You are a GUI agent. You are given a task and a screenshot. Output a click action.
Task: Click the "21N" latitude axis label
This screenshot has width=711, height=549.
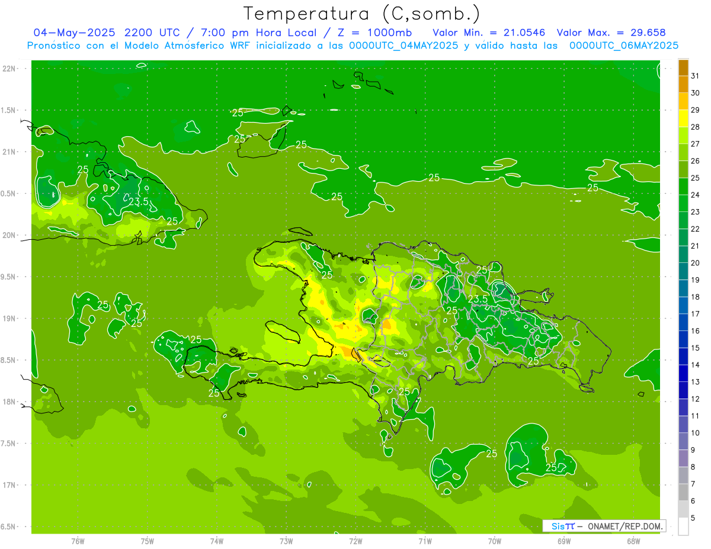point(10,152)
